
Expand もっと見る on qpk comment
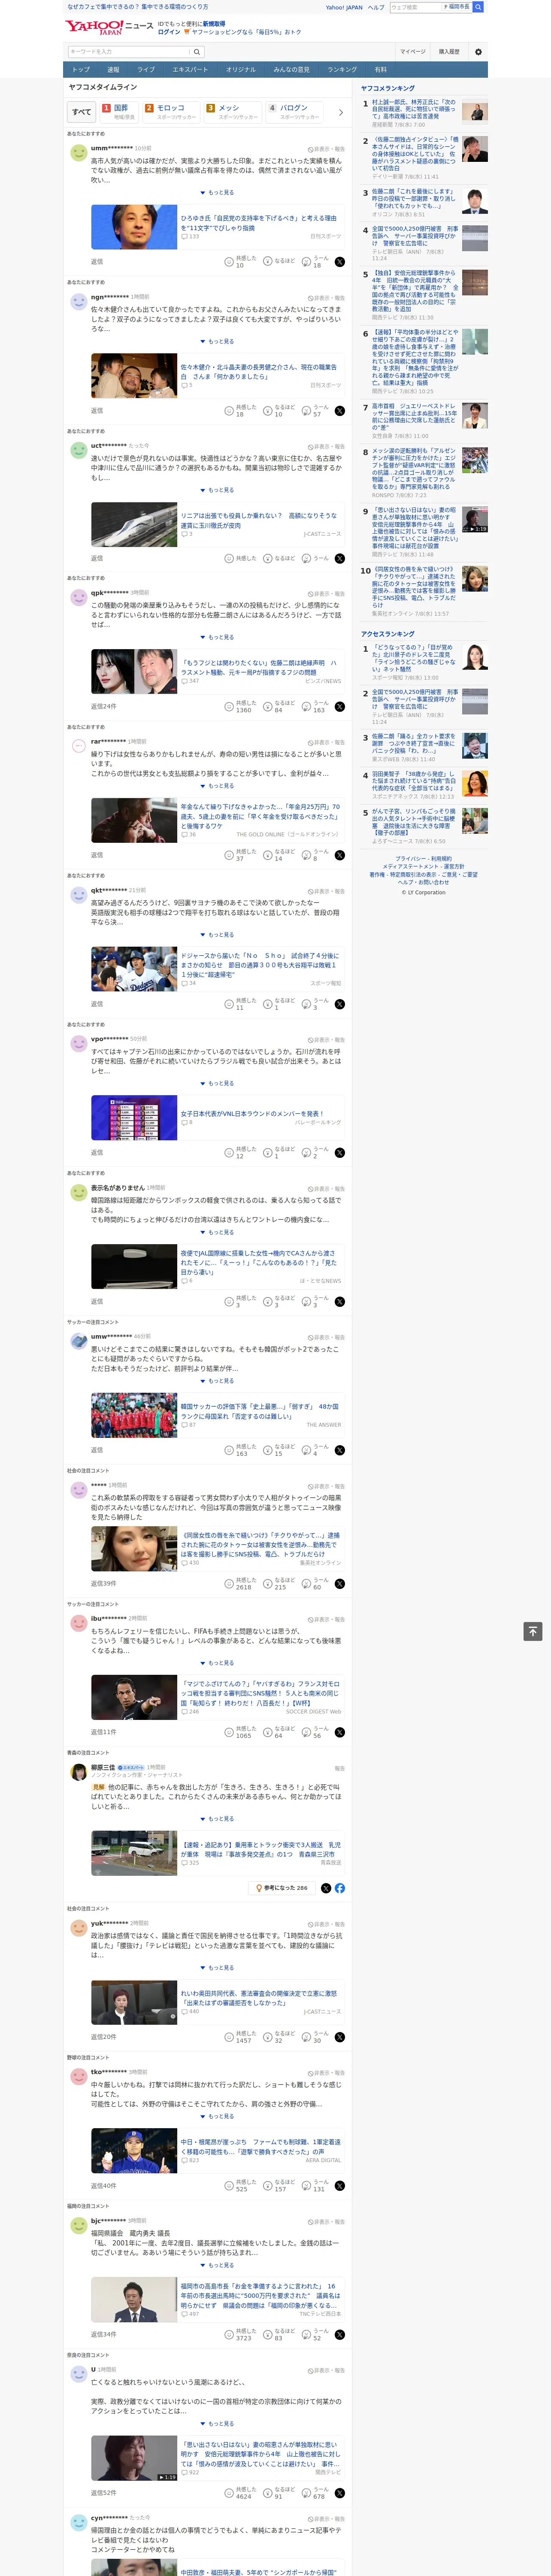[x=217, y=637]
